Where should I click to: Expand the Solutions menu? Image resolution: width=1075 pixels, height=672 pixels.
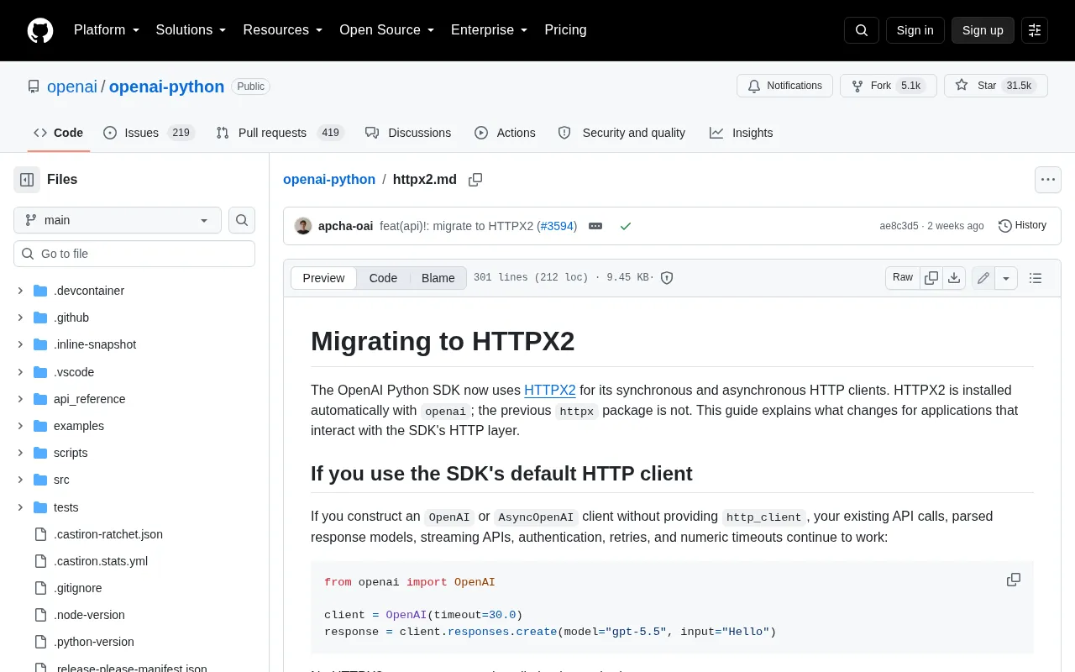(x=191, y=30)
